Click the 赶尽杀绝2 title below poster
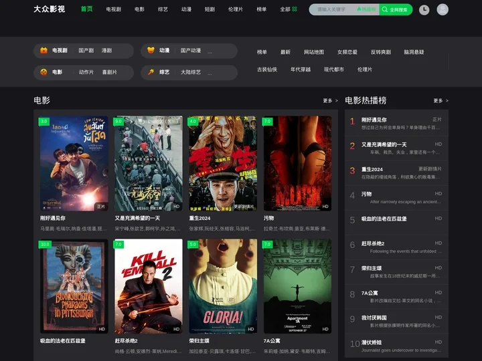 [x=126, y=341]
